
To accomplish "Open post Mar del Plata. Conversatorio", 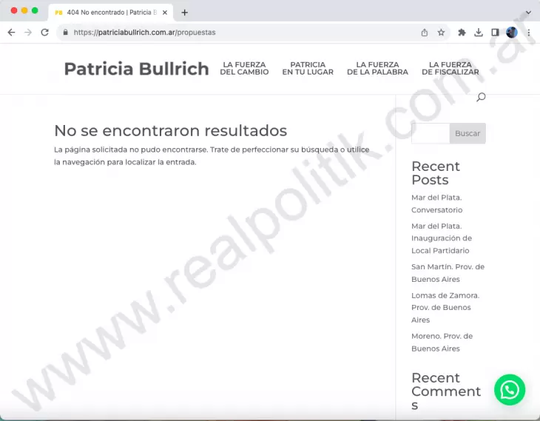I will click(x=436, y=203).
